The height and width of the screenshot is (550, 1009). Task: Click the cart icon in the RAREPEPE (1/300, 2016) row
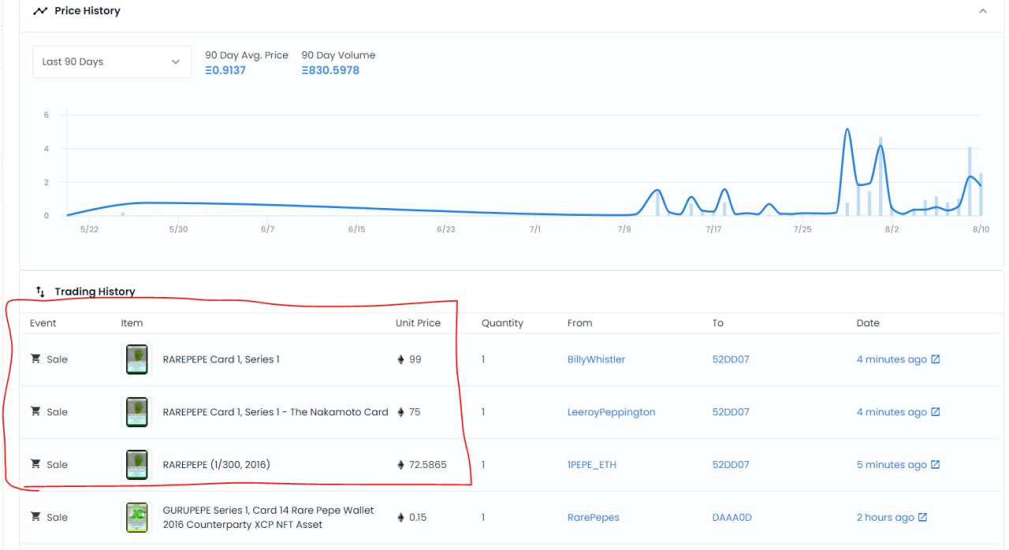(35, 464)
